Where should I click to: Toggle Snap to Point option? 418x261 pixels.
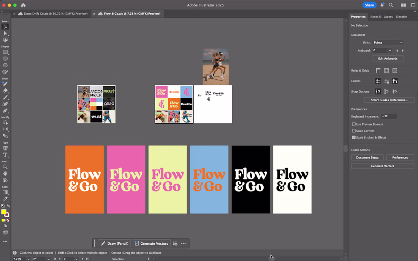[x=378, y=91]
